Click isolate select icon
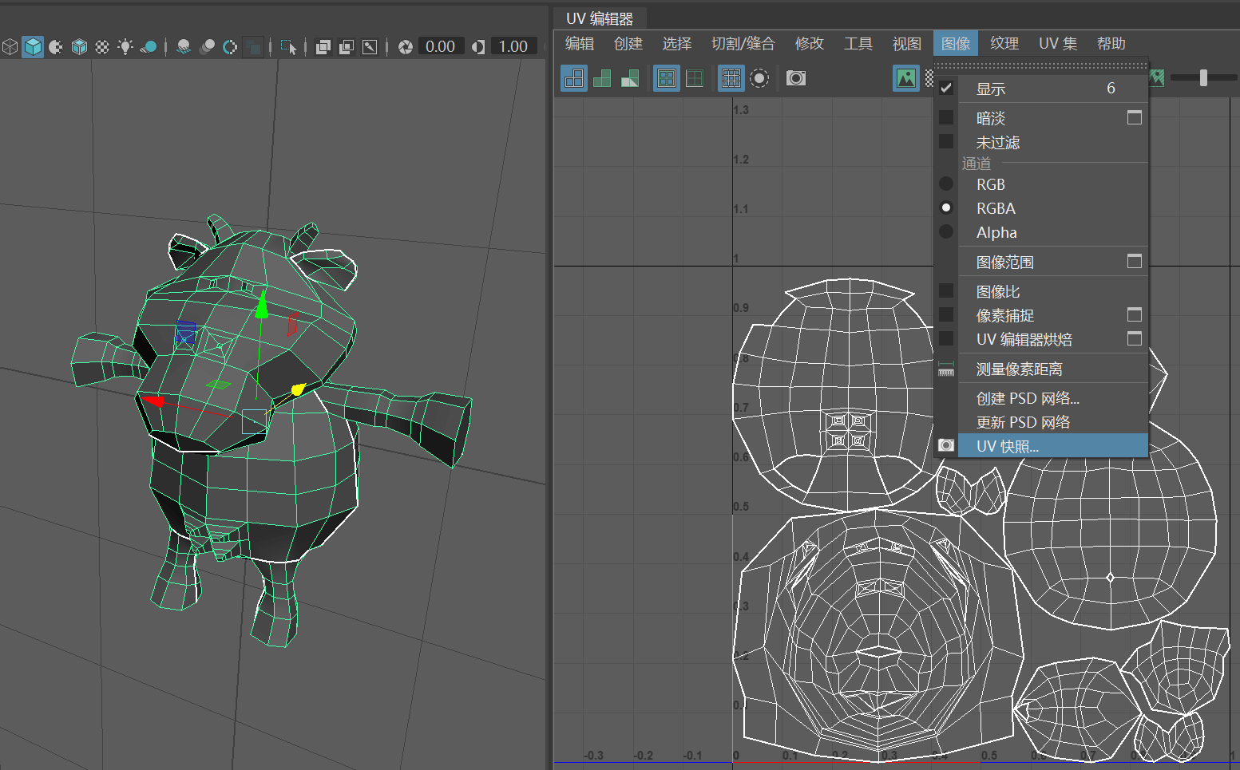The image size is (1240, 770). pos(288,47)
